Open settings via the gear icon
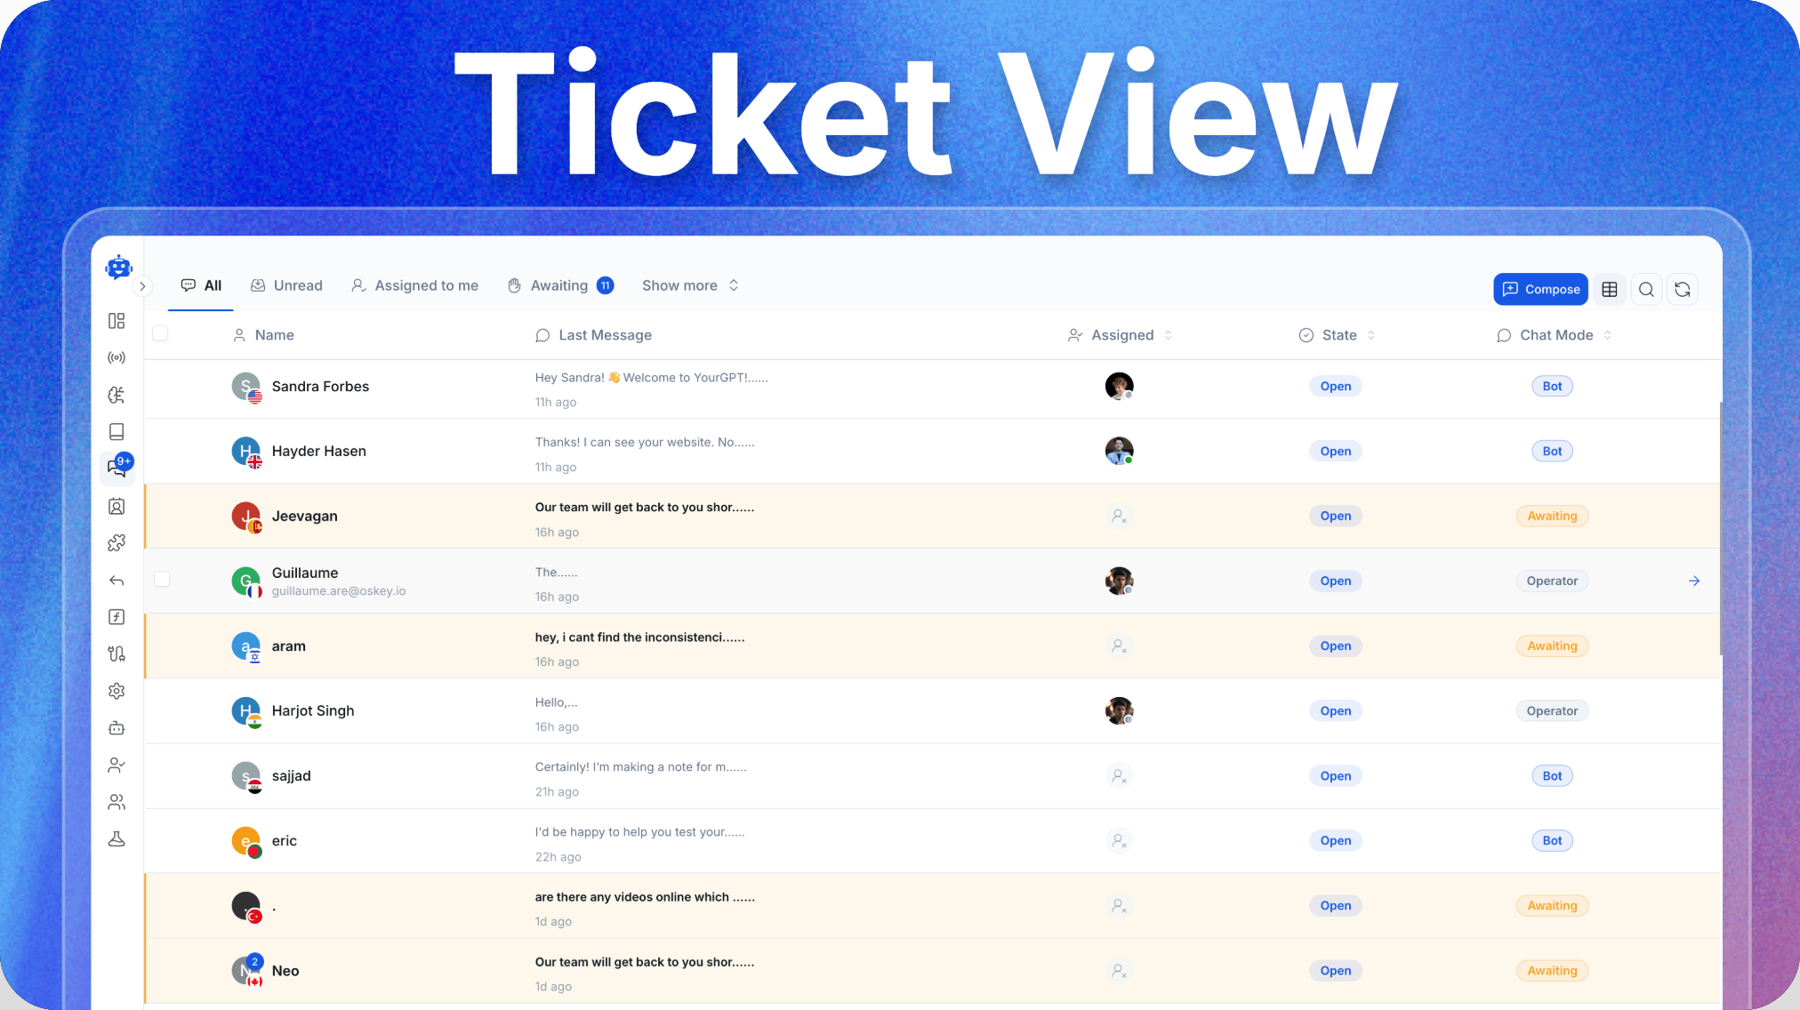 (117, 691)
